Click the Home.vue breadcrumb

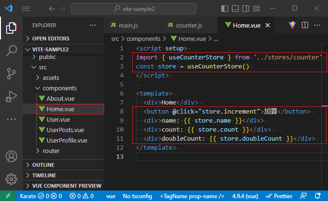[188, 39]
